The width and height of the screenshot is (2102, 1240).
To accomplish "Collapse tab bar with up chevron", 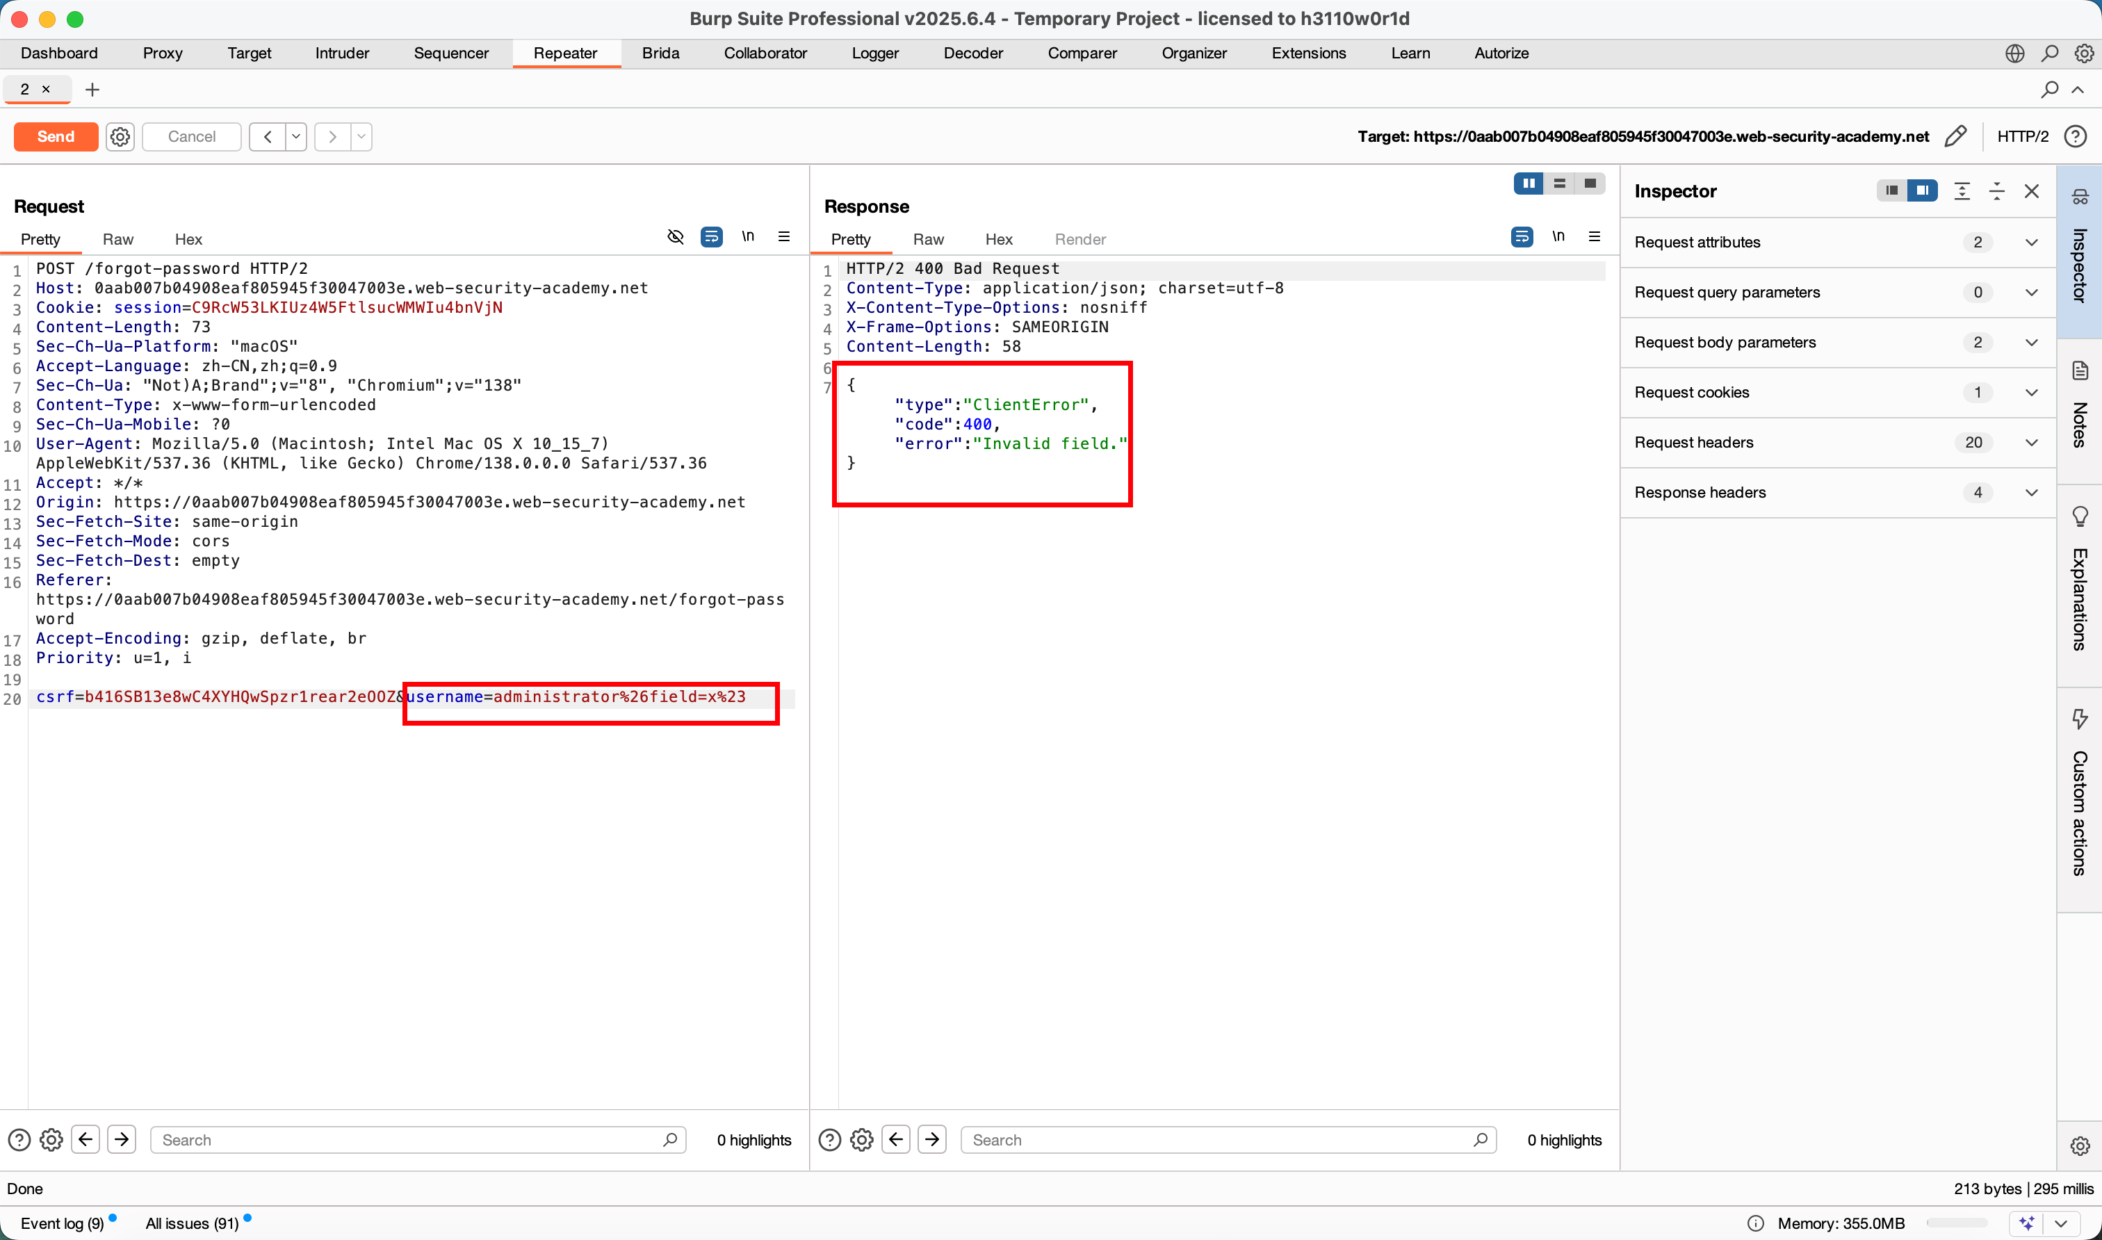I will [x=2078, y=90].
